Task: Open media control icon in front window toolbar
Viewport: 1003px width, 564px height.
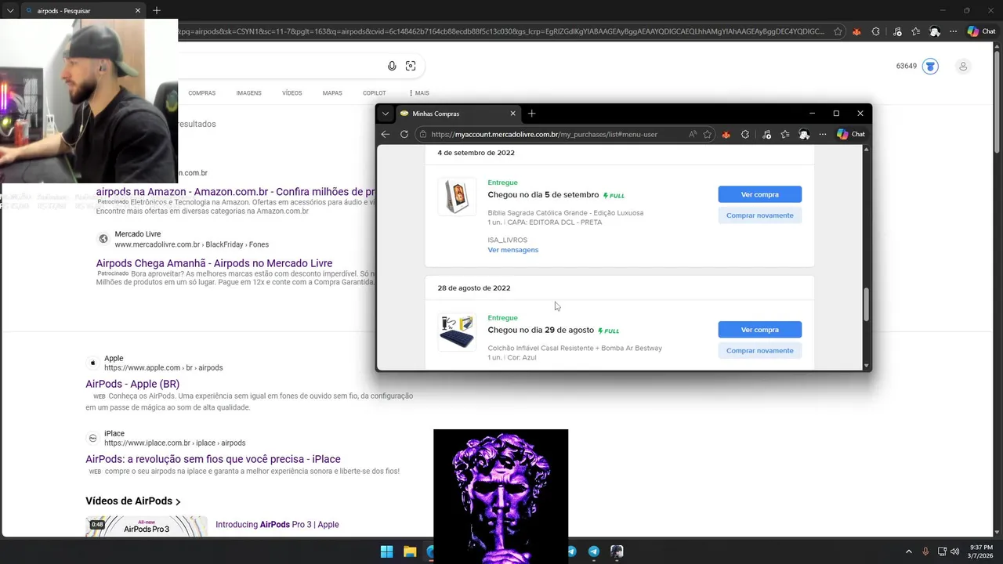Action: (766, 134)
